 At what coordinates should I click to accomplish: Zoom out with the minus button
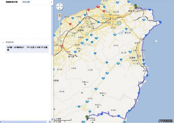60,43
